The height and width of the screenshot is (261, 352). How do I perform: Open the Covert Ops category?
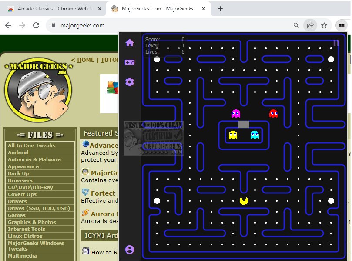(x=40, y=194)
